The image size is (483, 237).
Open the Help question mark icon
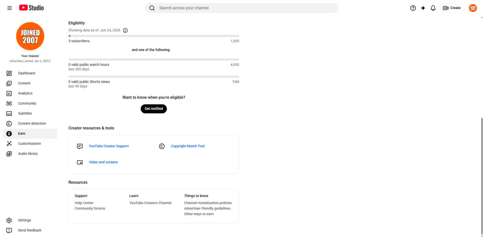413,8
